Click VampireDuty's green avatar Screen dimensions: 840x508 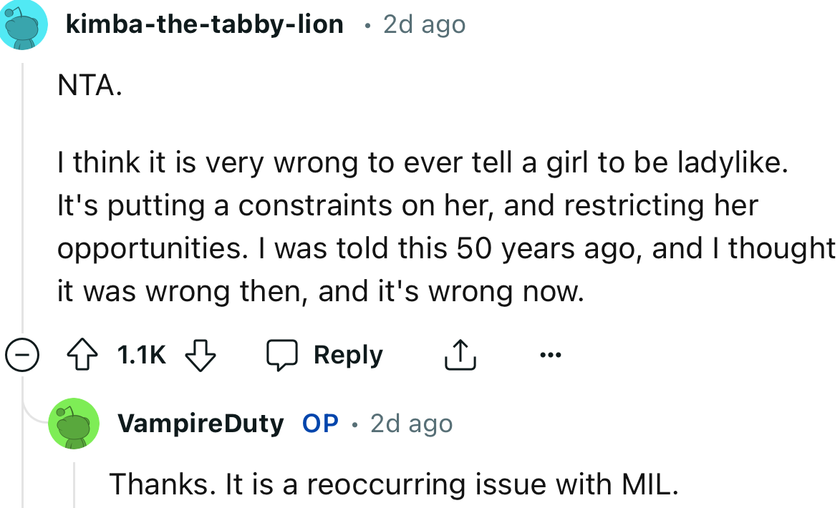pyautogui.click(x=74, y=424)
